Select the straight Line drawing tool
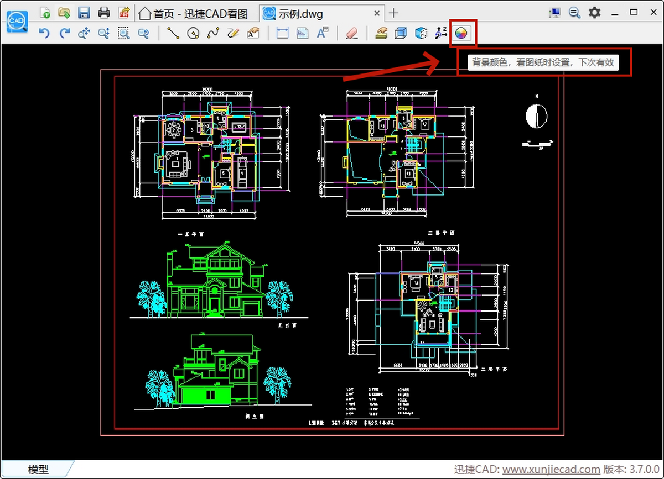This screenshot has width=664, height=479. click(x=173, y=34)
